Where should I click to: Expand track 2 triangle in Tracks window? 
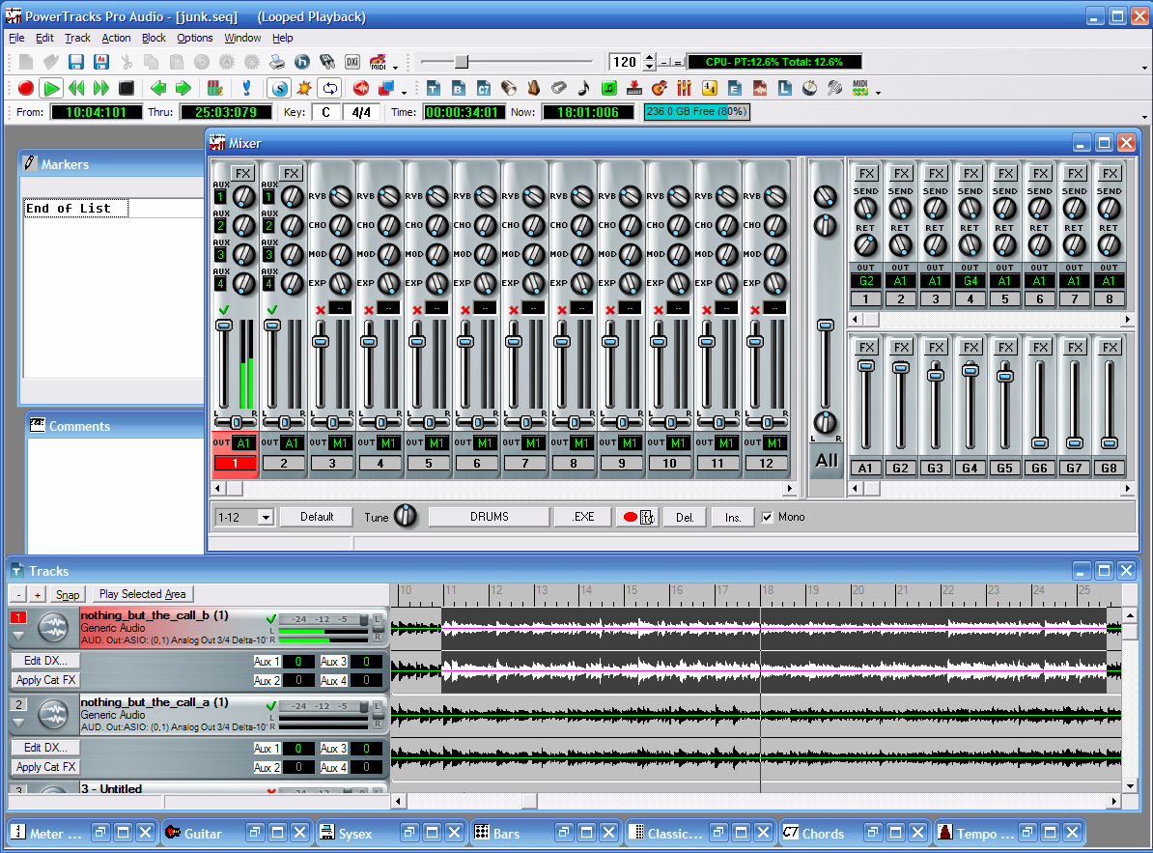coord(18,723)
